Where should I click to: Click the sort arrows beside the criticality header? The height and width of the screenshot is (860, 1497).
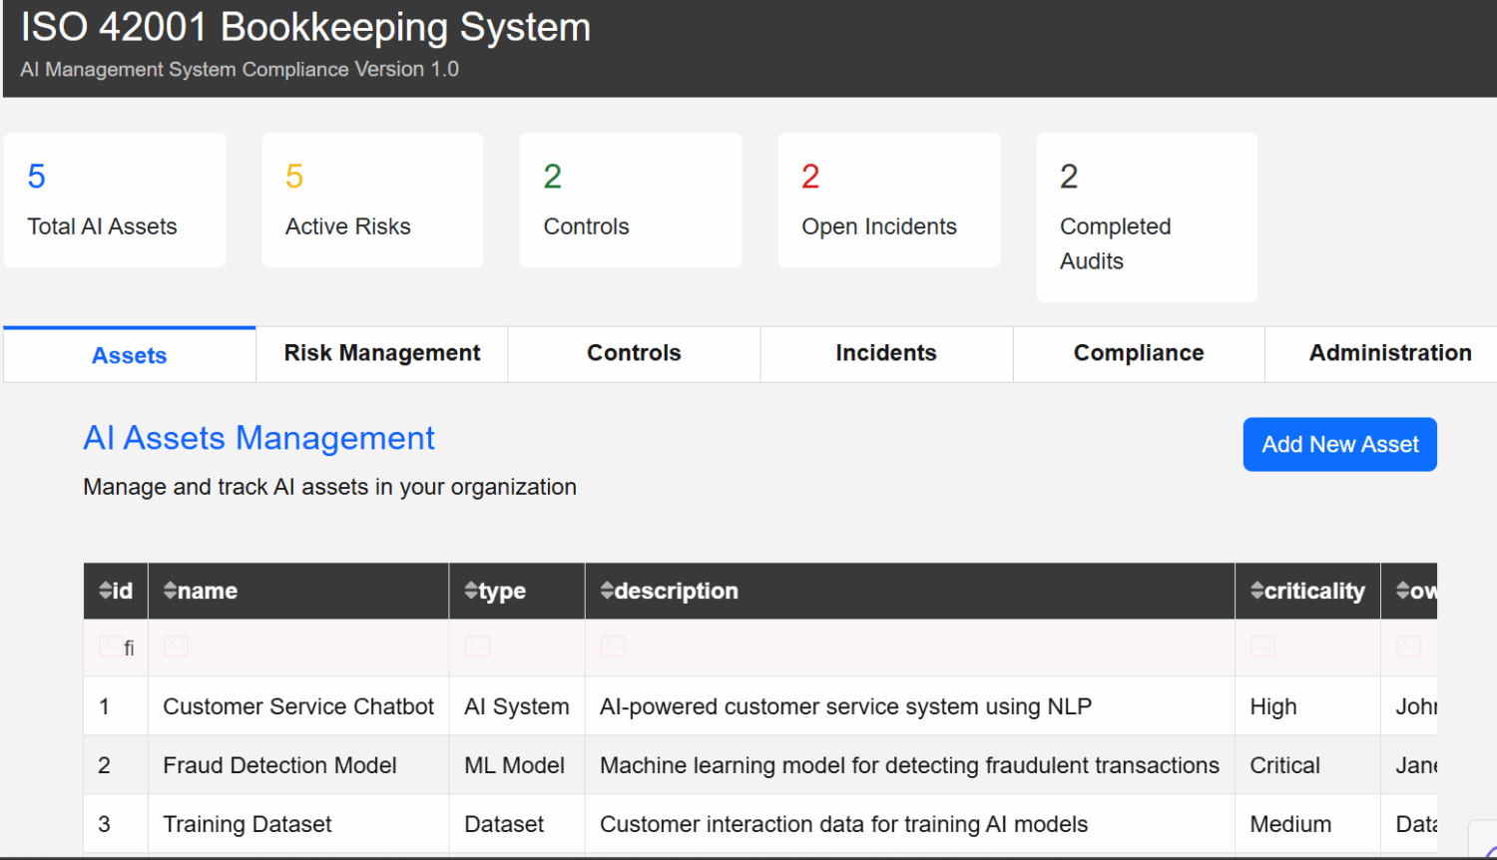coord(1256,591)
